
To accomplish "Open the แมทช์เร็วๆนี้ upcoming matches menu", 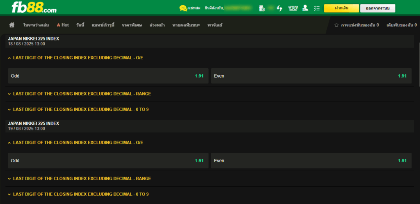I will (103, 25).
